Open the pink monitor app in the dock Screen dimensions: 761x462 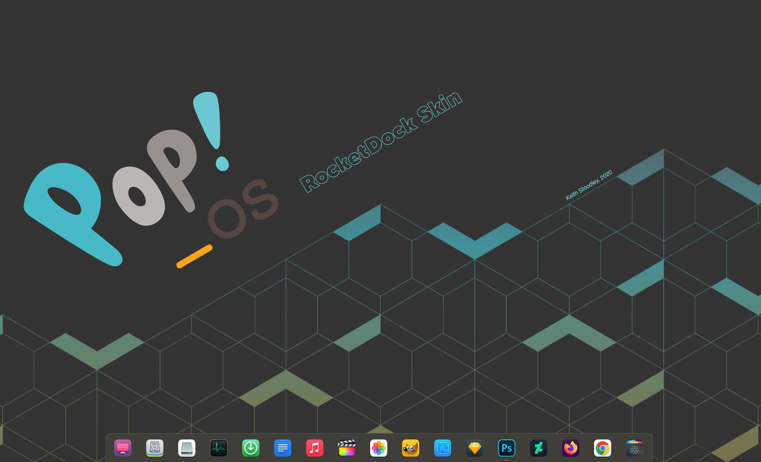pyautogui.click(x=123, y=448)
